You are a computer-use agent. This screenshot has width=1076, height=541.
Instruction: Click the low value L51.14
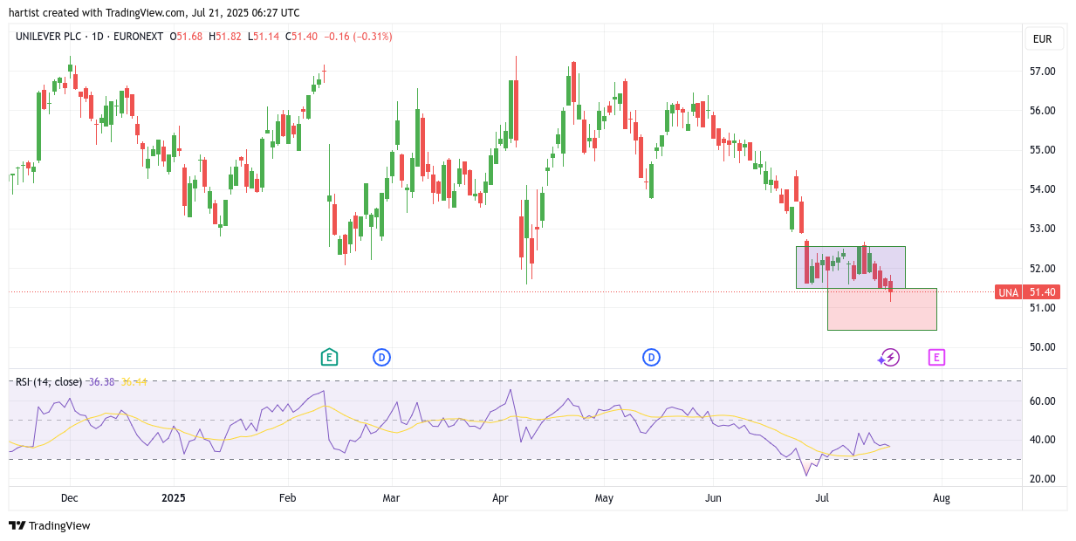tap(263, 37)
